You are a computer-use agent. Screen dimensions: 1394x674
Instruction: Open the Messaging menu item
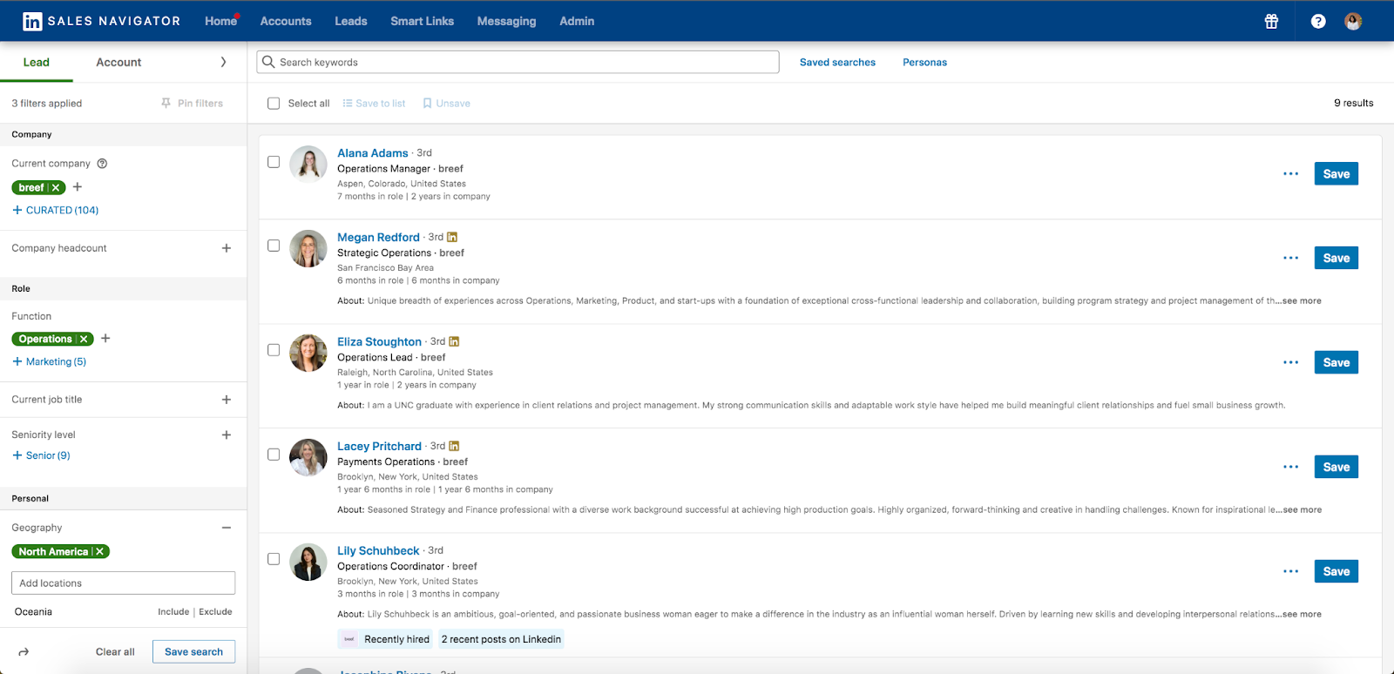tap(506, 21)
